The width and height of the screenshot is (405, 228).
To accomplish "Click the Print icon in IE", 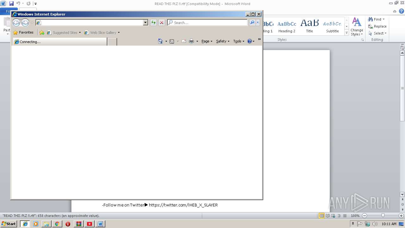I will pyautogui.click(x=191, y=41).
